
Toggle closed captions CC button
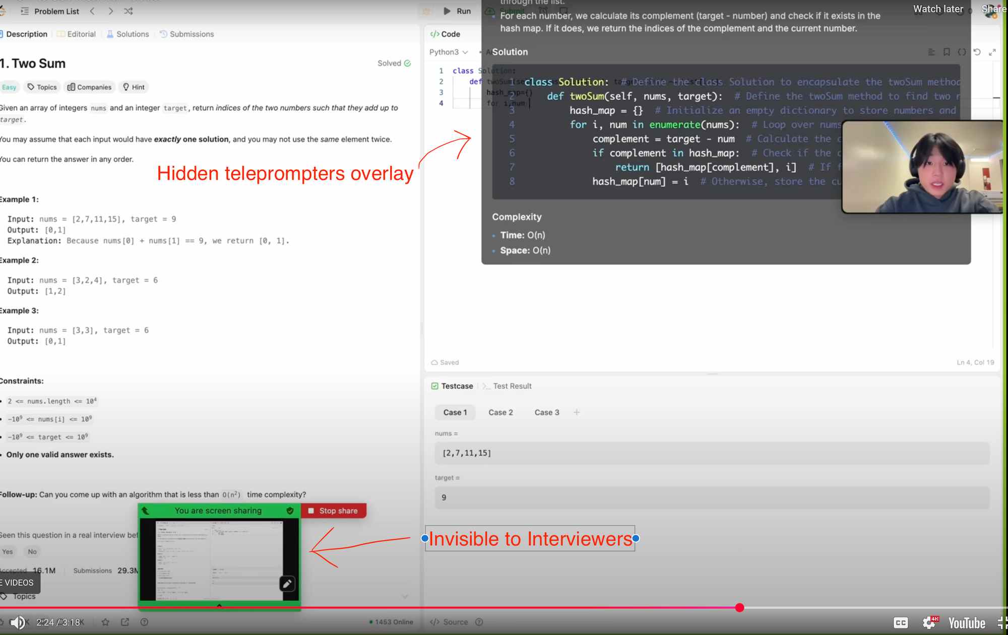[901, 623]
